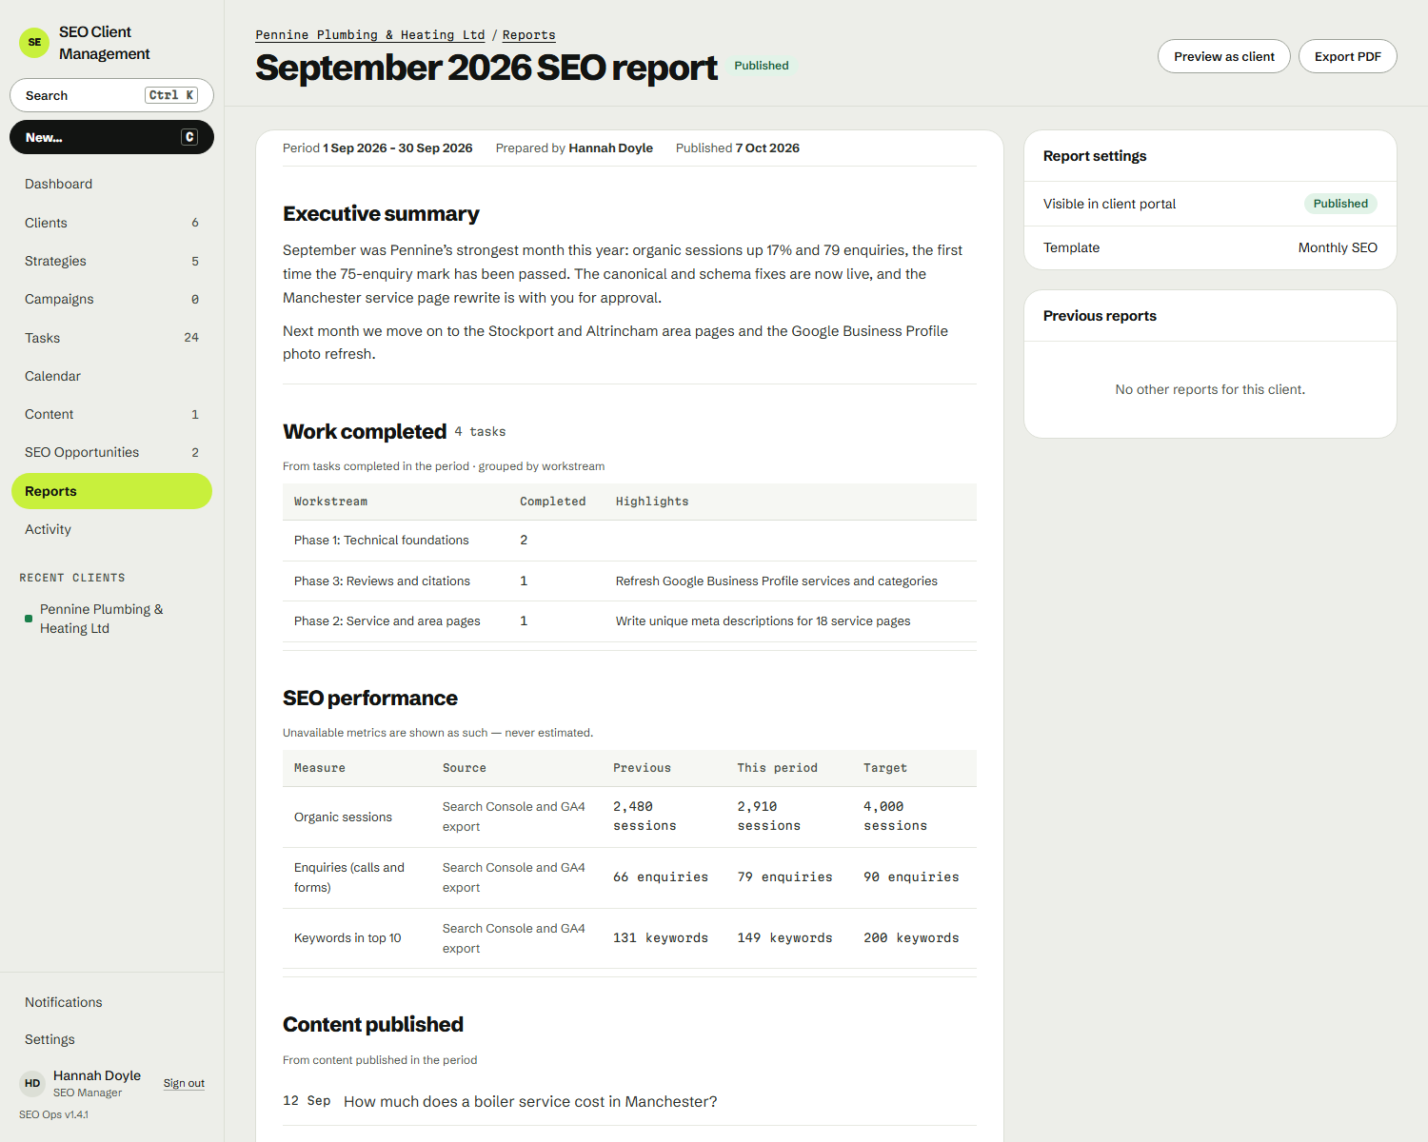Navigate to Campaigns
This screenshot has width=1428, height=1142.
111,299
